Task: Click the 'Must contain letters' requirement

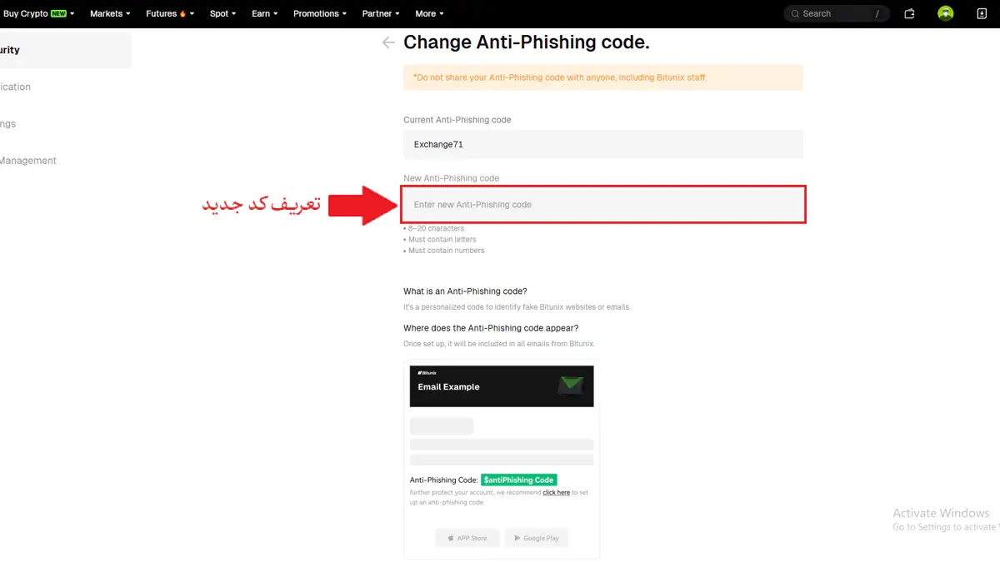Action: [442, 239]
